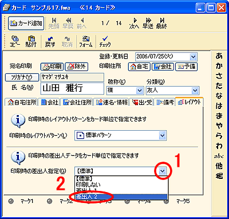
Task: Click the furigana field ヤマダ マサユキ
Action: pyautogui.click(x=72, y=77)
